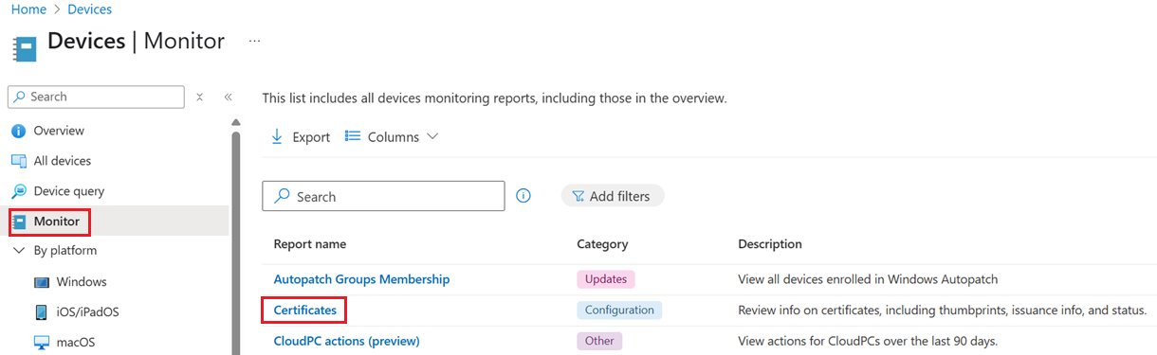Viewport: 1157px width, 355px height.
Task: Collapse the sidebar with double chevron icon
Action: click(x=228, y=97)
